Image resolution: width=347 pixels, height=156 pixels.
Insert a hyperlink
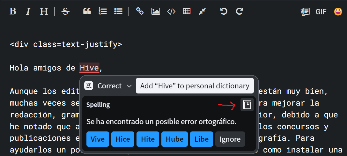pyautogui.click(x=140, y=11)
